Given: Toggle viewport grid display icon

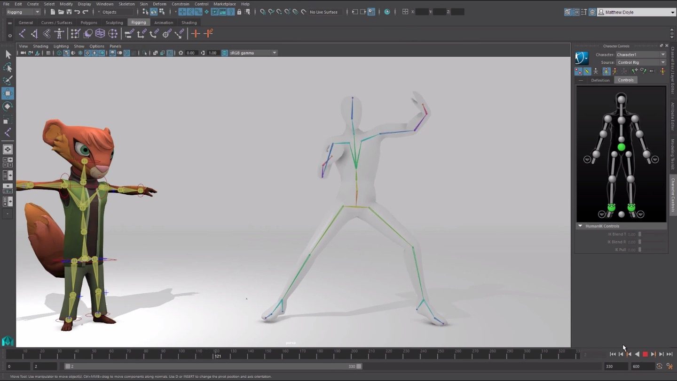Looking at the screenshot, I should click(x=48, y=53).
